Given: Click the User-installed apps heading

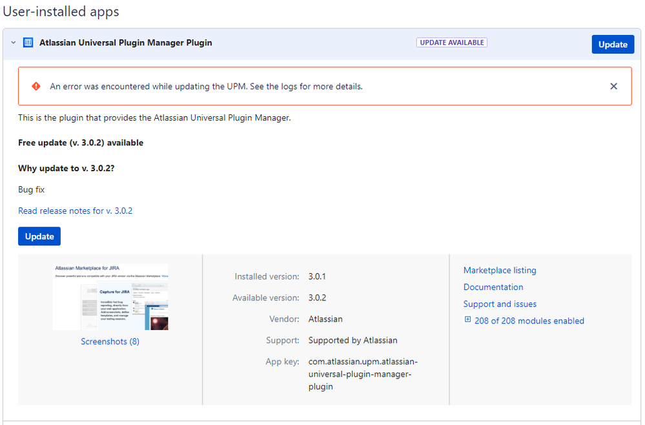Looking at the screenshot, I should (61, 11).
